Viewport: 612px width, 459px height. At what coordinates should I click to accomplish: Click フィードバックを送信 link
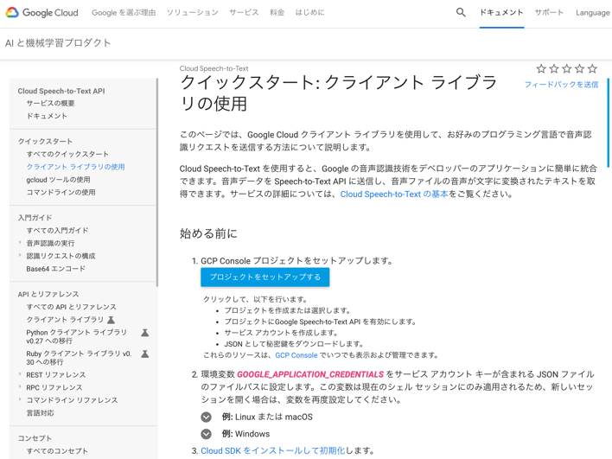561,85
